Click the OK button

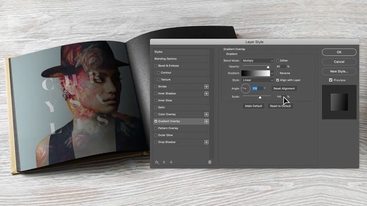coord(339,52)
